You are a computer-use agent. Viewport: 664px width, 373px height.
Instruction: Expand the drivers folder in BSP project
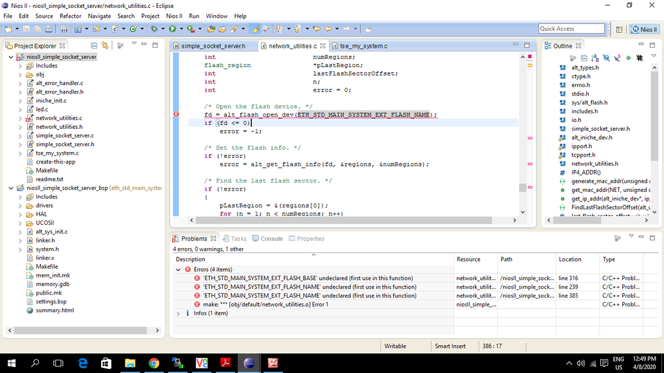(21, 206)
